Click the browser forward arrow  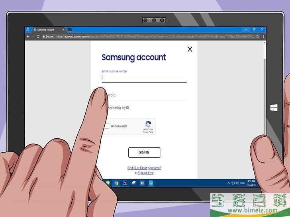[x=33, y=37]
